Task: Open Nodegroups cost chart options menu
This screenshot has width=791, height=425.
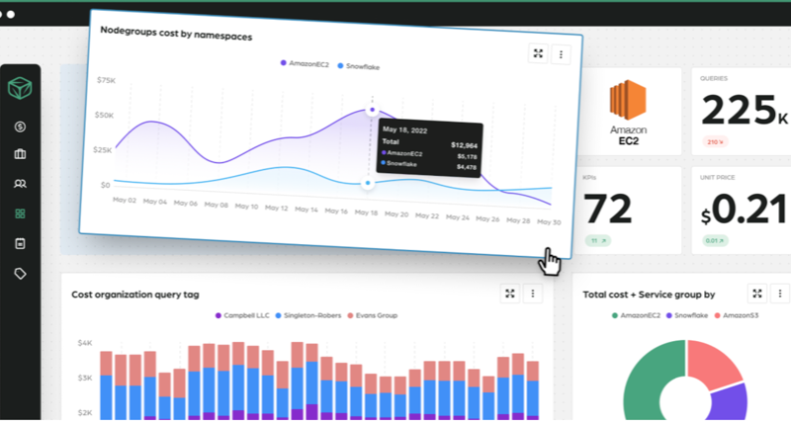Action: pos(561,54)
